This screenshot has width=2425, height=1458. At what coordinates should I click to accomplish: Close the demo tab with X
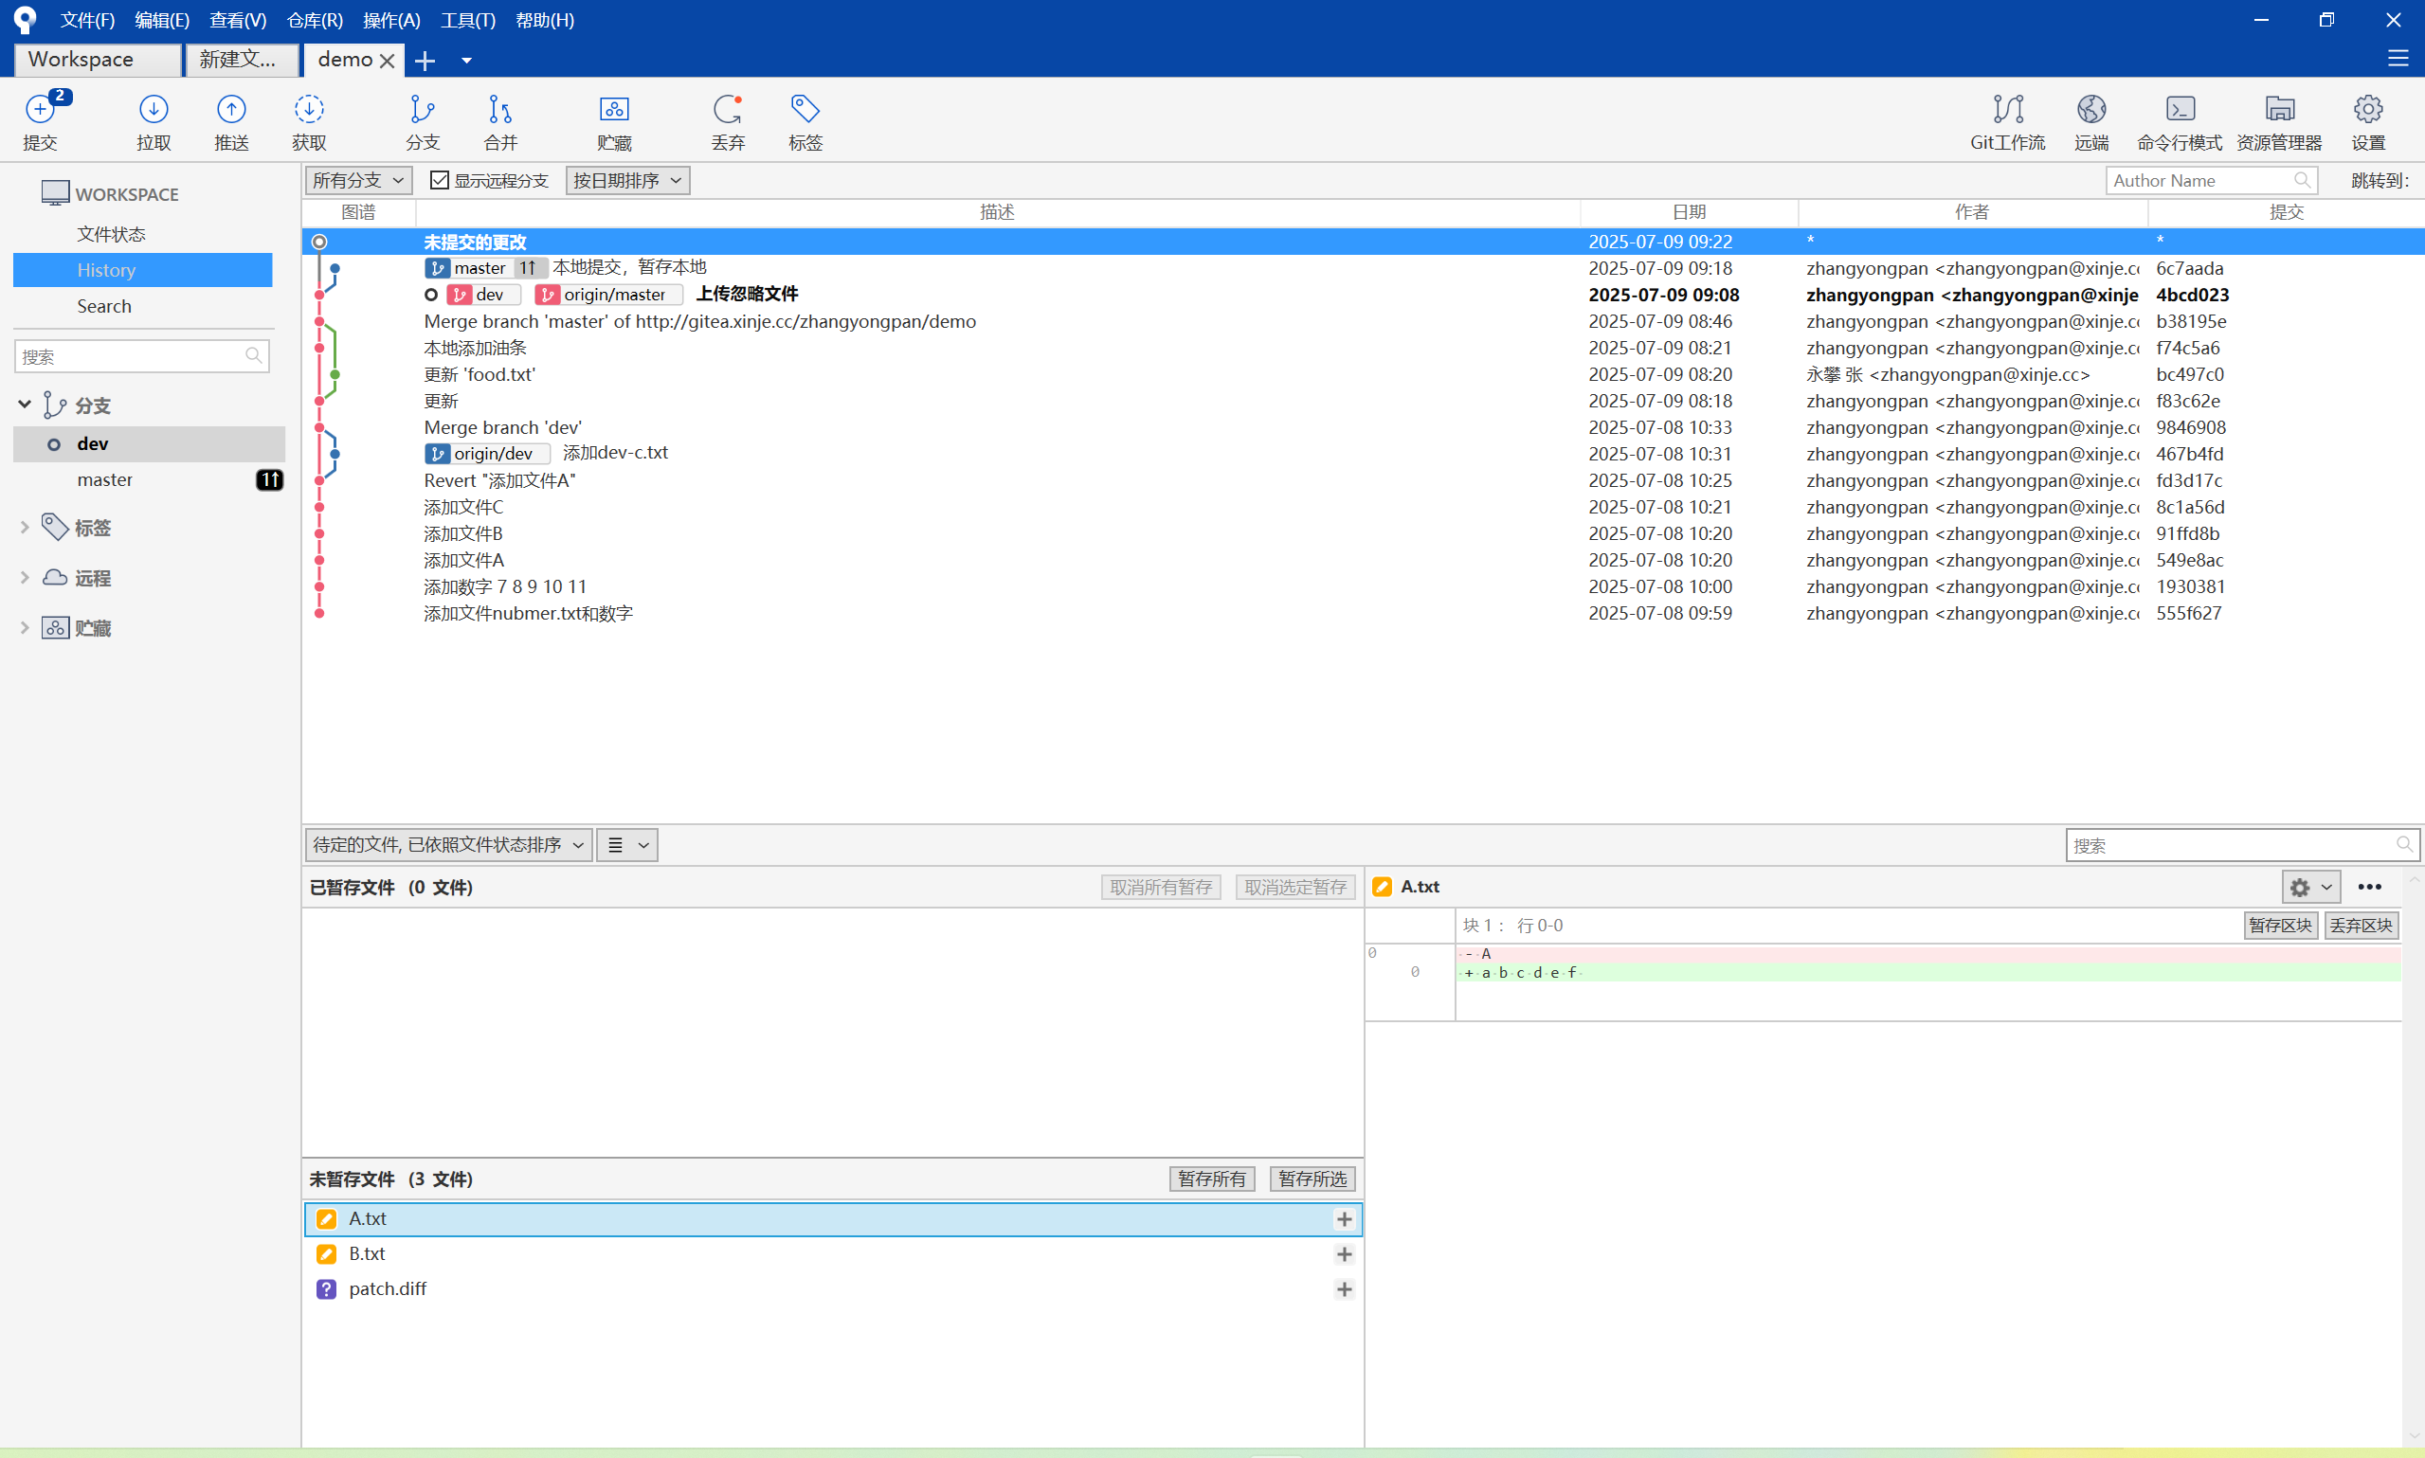pos(388,61)
